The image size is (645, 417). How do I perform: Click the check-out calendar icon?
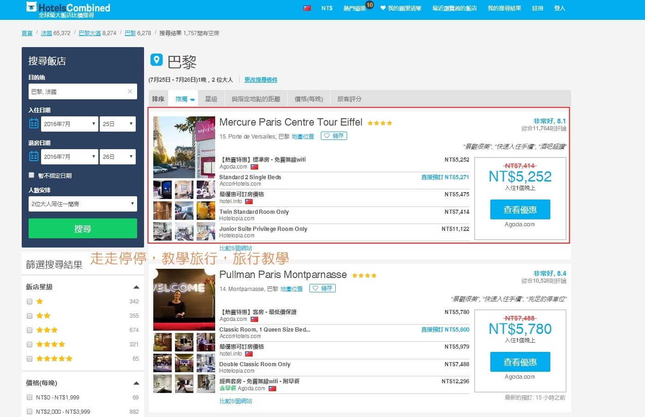pyautogui.click(x=34, y=156)
